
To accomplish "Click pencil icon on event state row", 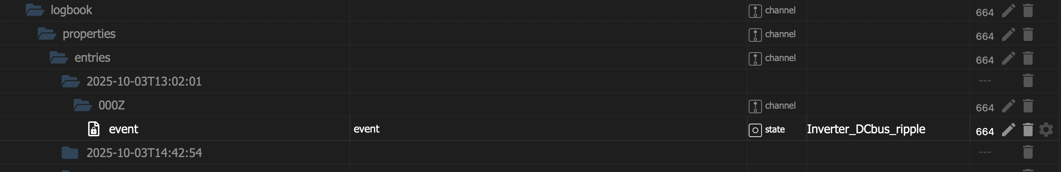I will click(x=1008, y=130).
